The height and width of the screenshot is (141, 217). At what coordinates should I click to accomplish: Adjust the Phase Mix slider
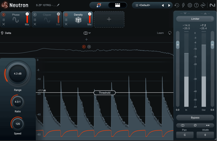pos(27,18)
